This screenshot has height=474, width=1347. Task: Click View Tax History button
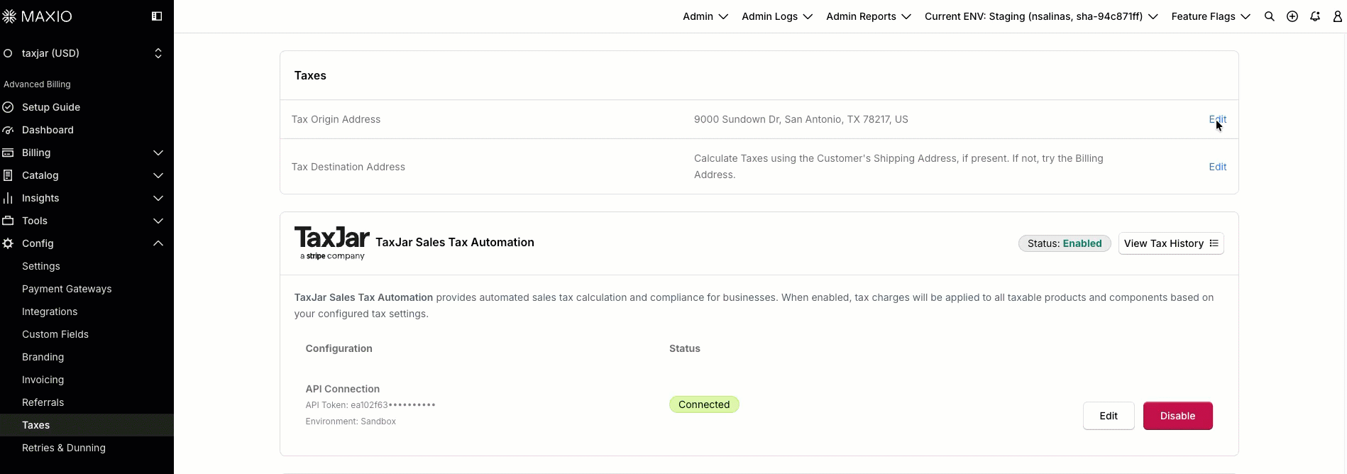(1171, 243)
